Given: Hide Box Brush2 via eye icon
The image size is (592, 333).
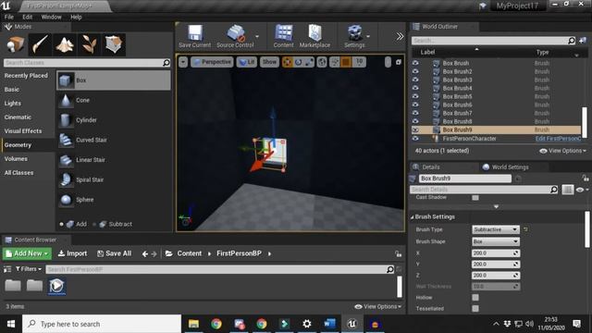Looking at the screenshot, I should coord(415,71).
